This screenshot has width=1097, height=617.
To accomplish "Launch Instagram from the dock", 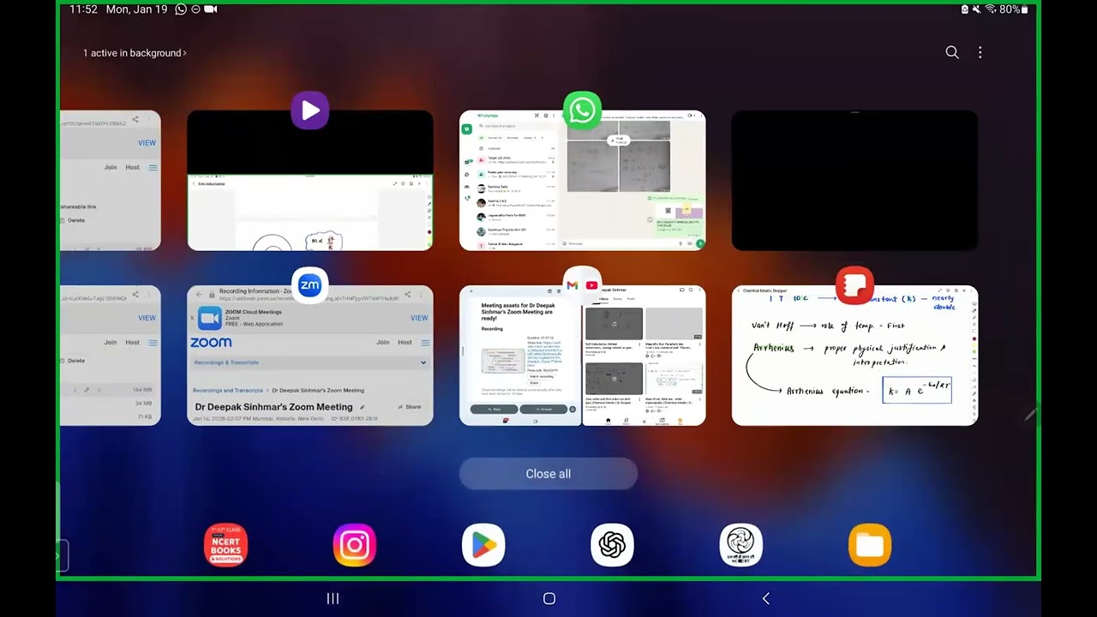I will tap(355, 545).
